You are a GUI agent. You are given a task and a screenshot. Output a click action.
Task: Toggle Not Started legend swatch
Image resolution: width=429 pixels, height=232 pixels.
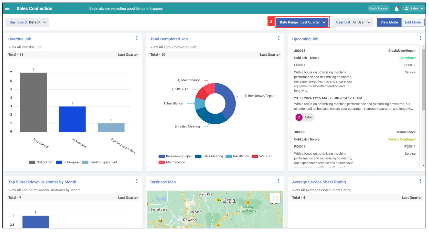[32, 162]
